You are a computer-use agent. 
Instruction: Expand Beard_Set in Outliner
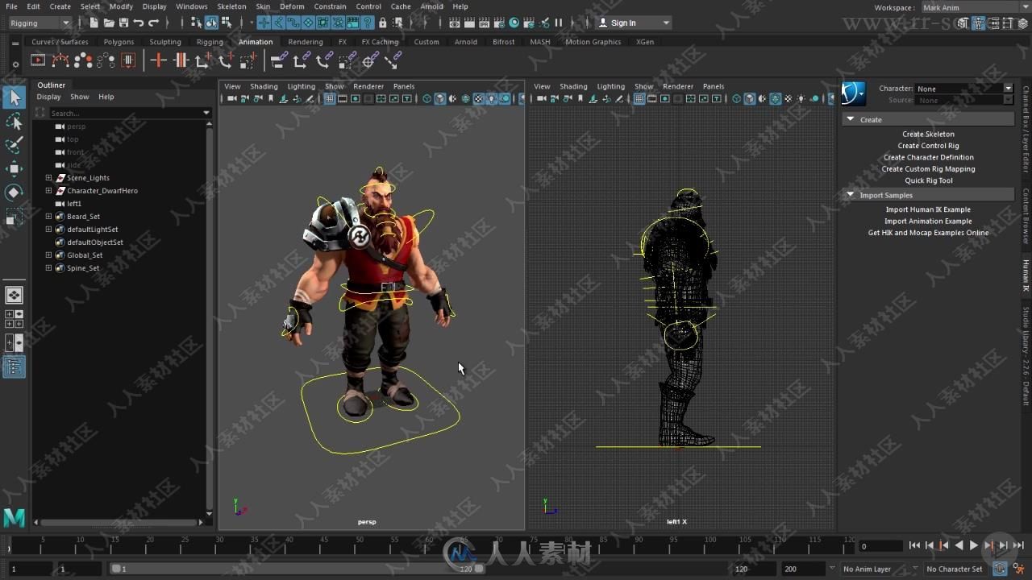coord(48,217)
